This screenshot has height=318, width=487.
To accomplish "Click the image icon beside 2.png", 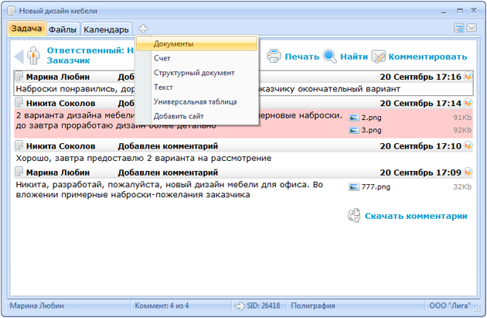I will [354, 118].
